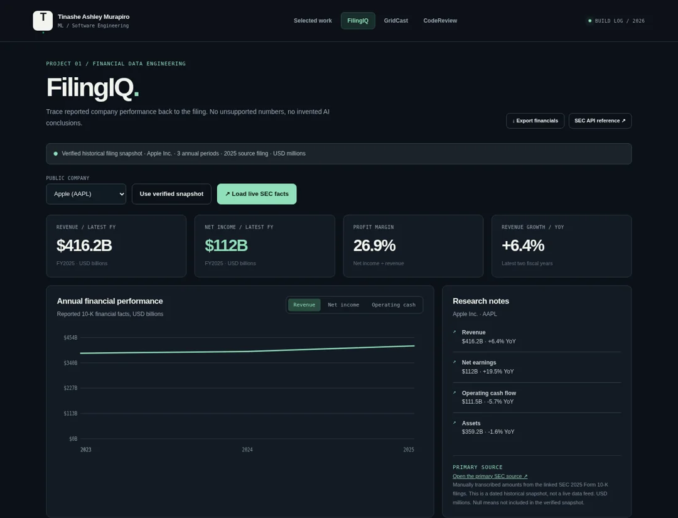Screen dimensions: 678x518
Task: Click the $340B y-axis label
Action: [70, 363]
